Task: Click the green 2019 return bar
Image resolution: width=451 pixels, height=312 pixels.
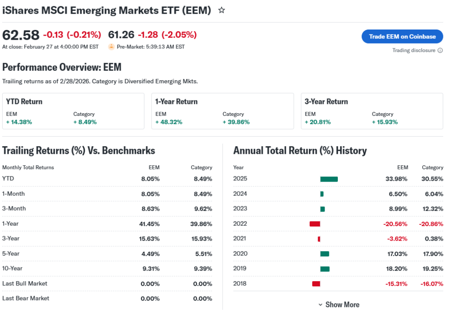Action: 325,269
